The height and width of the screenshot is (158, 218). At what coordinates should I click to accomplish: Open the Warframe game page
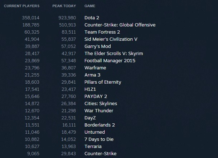click(x=95, y=68)
